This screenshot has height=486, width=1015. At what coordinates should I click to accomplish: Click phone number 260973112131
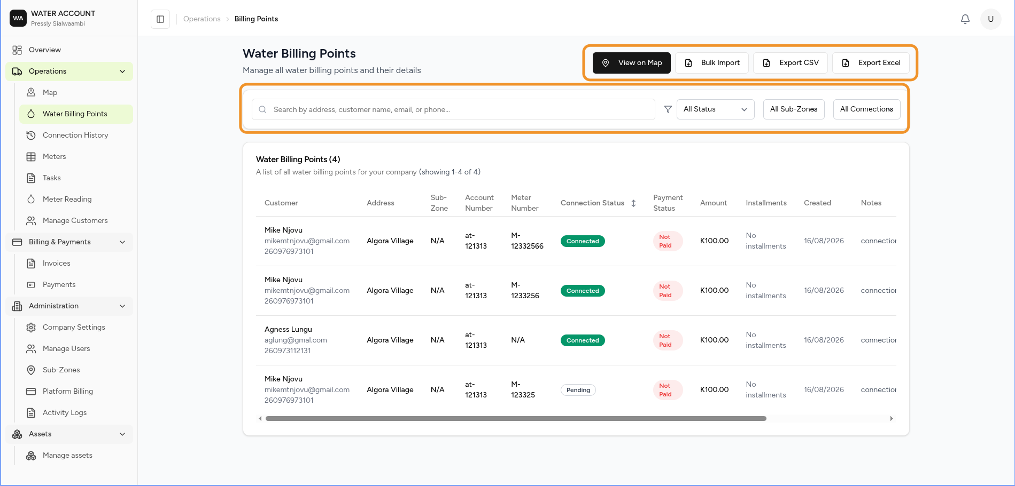click(288, 351)
